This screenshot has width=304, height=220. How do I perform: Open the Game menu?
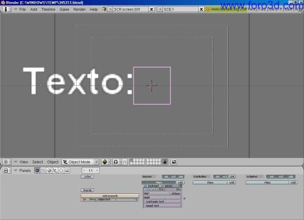(x=64, y=9)
